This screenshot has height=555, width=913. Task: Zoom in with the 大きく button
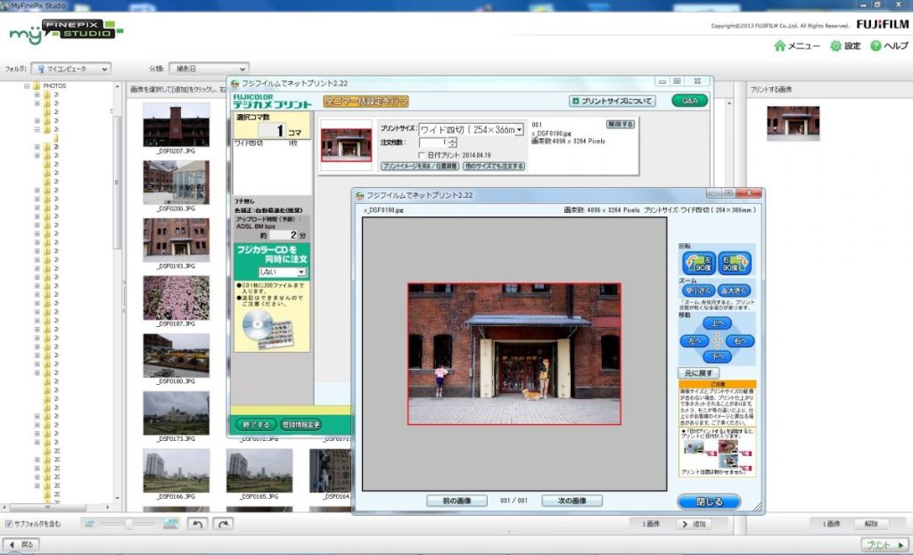click(735, 290)
